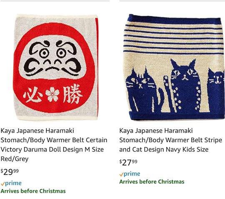This screenshot has height=199, width=225.
Task: Click the Red/Grey text in the Daruma title
Action: (x=15, y=159)
